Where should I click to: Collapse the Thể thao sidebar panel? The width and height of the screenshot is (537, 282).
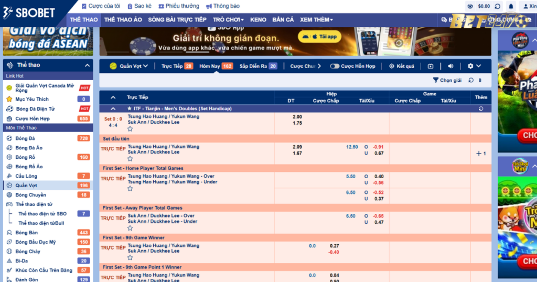[x=88, y=65]
